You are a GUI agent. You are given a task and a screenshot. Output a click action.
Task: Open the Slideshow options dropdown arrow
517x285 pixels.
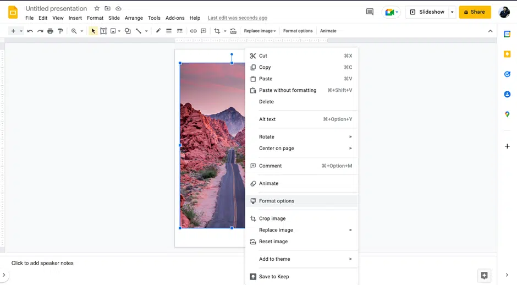452,12
